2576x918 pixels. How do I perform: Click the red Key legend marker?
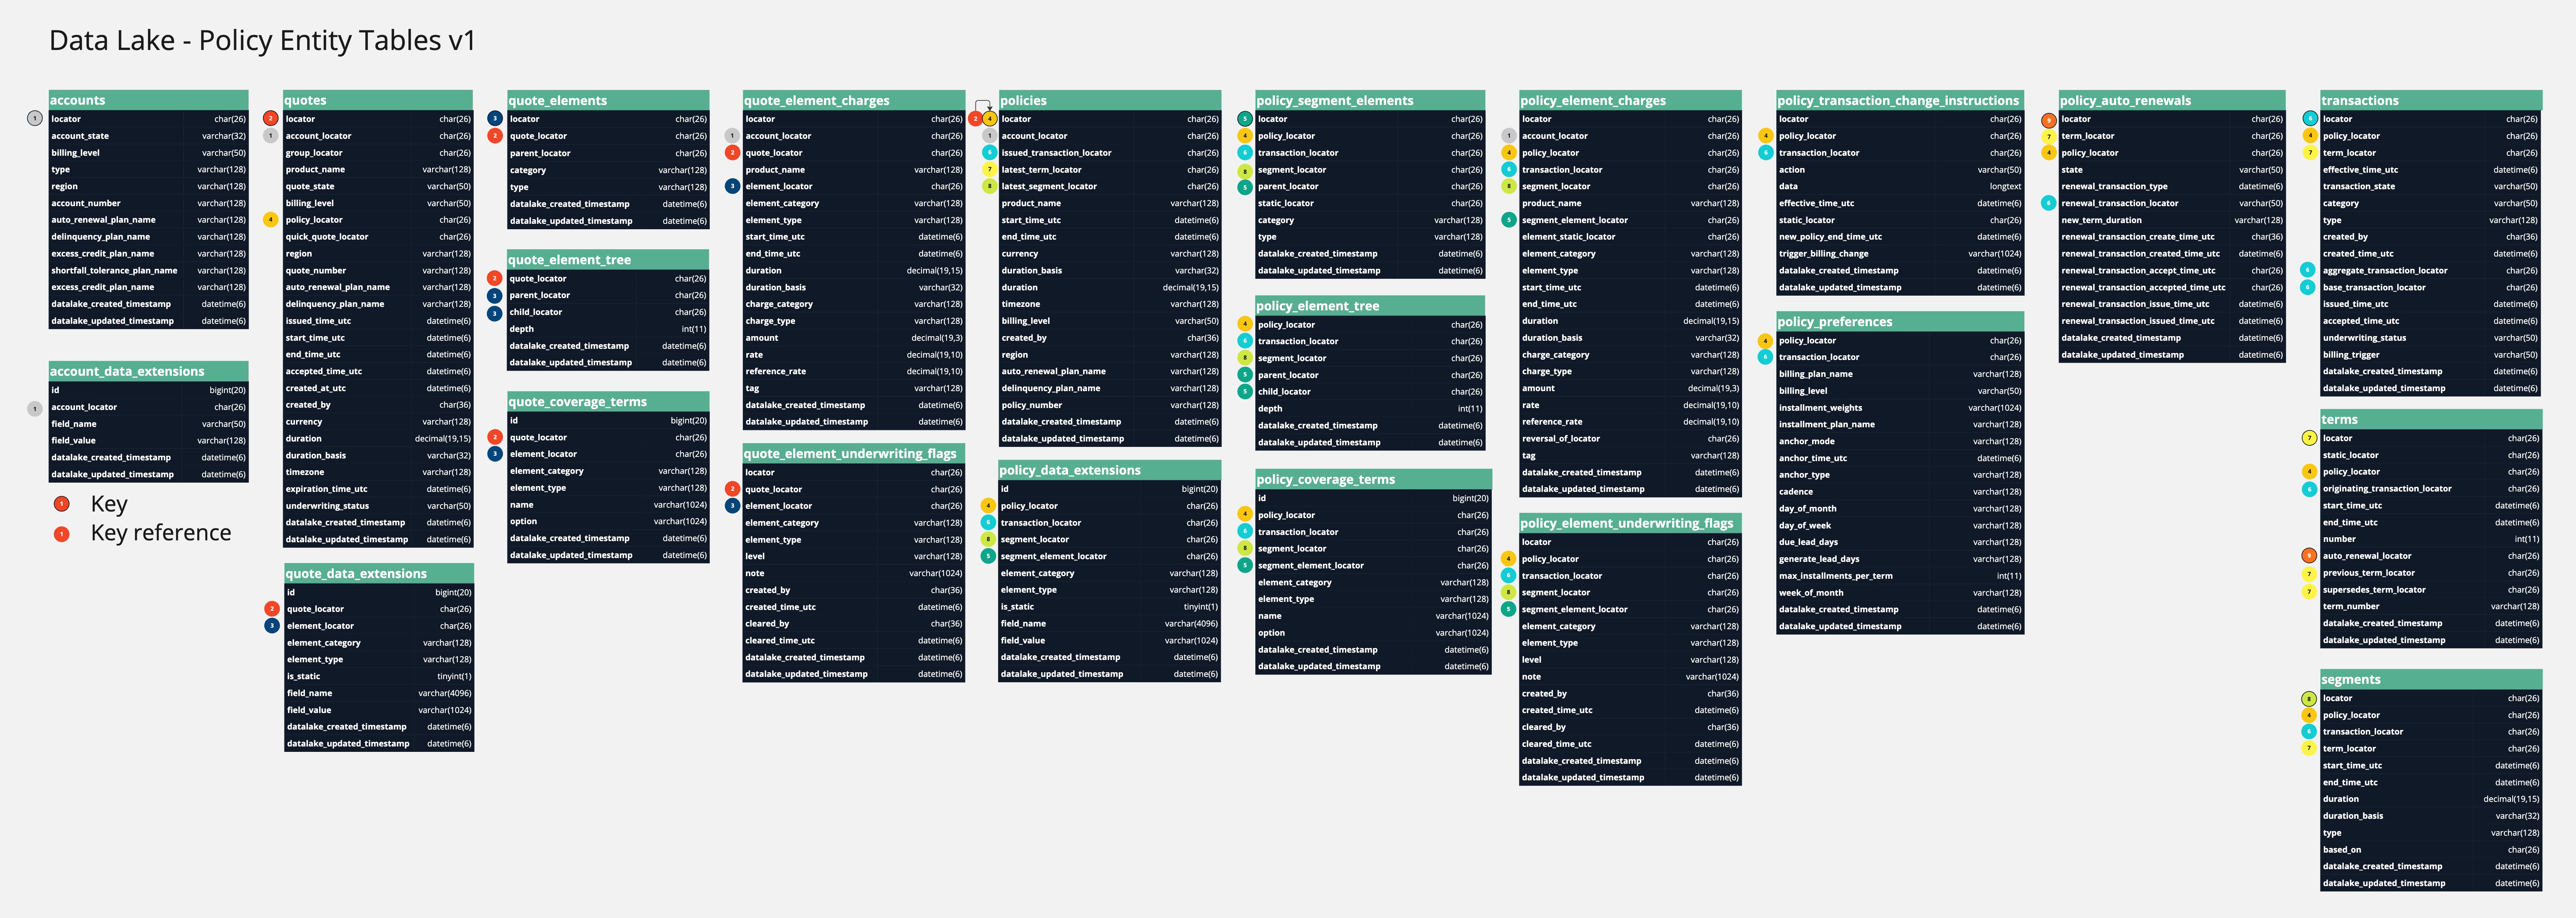62,504
